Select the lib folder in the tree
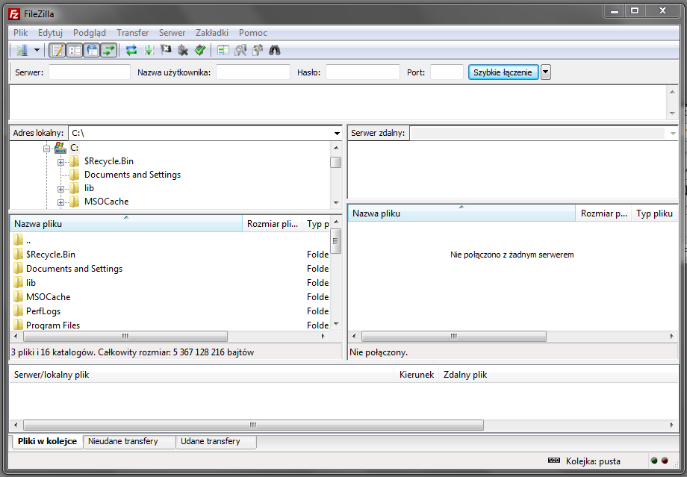 (x=89, y=188)
